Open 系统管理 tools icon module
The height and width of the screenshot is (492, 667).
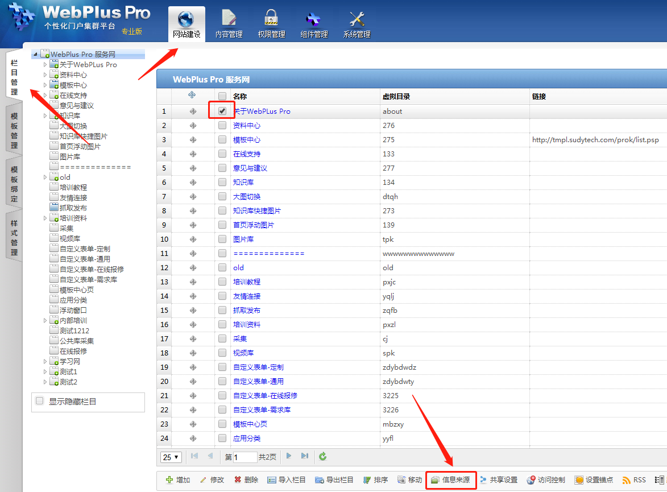pyautogui.click(x=357, y=24)
